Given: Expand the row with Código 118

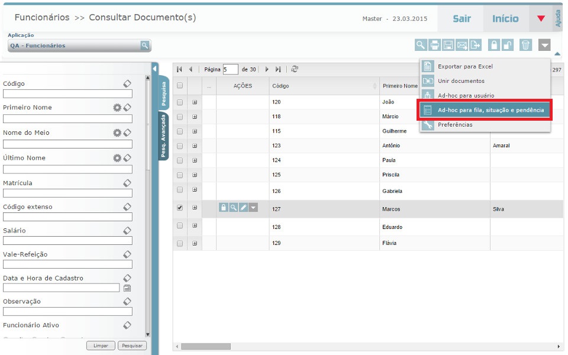Looking at the screenshot, I should click(195, 117).
